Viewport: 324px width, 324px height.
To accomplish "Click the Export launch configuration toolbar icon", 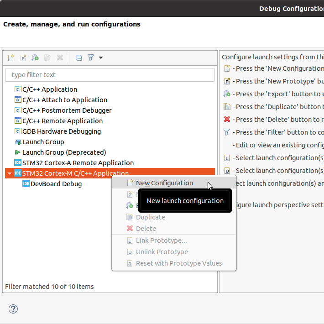I will pos(35,57).
